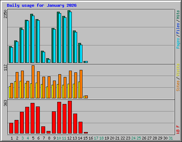Image resolution: width=182 pixels, height=142 pixels.
Task: Select day 6 on the x-axis
Action: [x=38, y=138]
